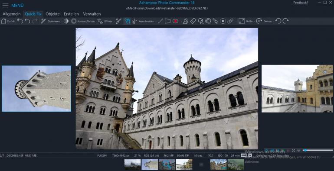Expand the Optimieren dropdown arrow

(x=62, y=21)
